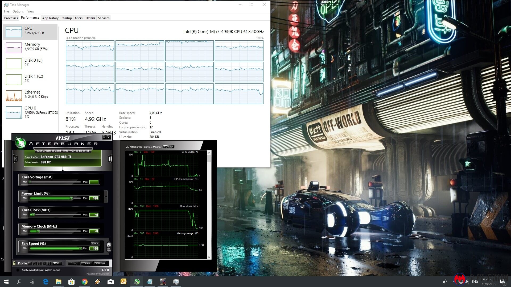Screen dimensions: 511x287
Task: Select Afterburner profile slot 1
Action: point(30,263)
